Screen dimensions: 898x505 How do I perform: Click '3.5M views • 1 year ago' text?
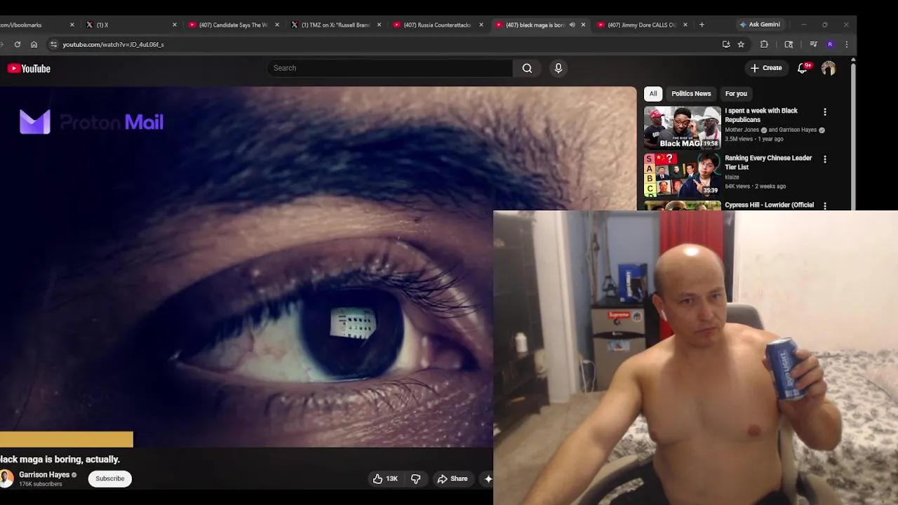tap(754, 139)
